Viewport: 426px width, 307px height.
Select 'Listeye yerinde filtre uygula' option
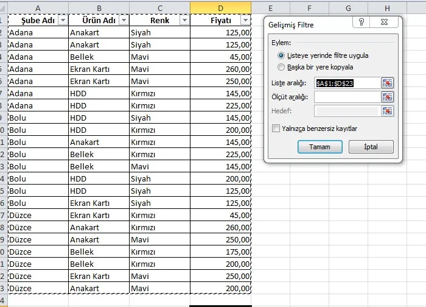(x=281, y=55)
